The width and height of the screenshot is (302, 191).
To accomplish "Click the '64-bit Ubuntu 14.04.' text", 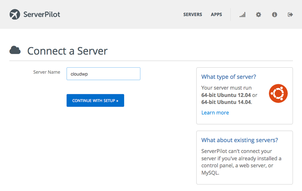I will [x=227, y=102].
